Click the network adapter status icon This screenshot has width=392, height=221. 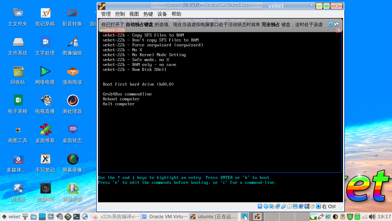(278, 206)
